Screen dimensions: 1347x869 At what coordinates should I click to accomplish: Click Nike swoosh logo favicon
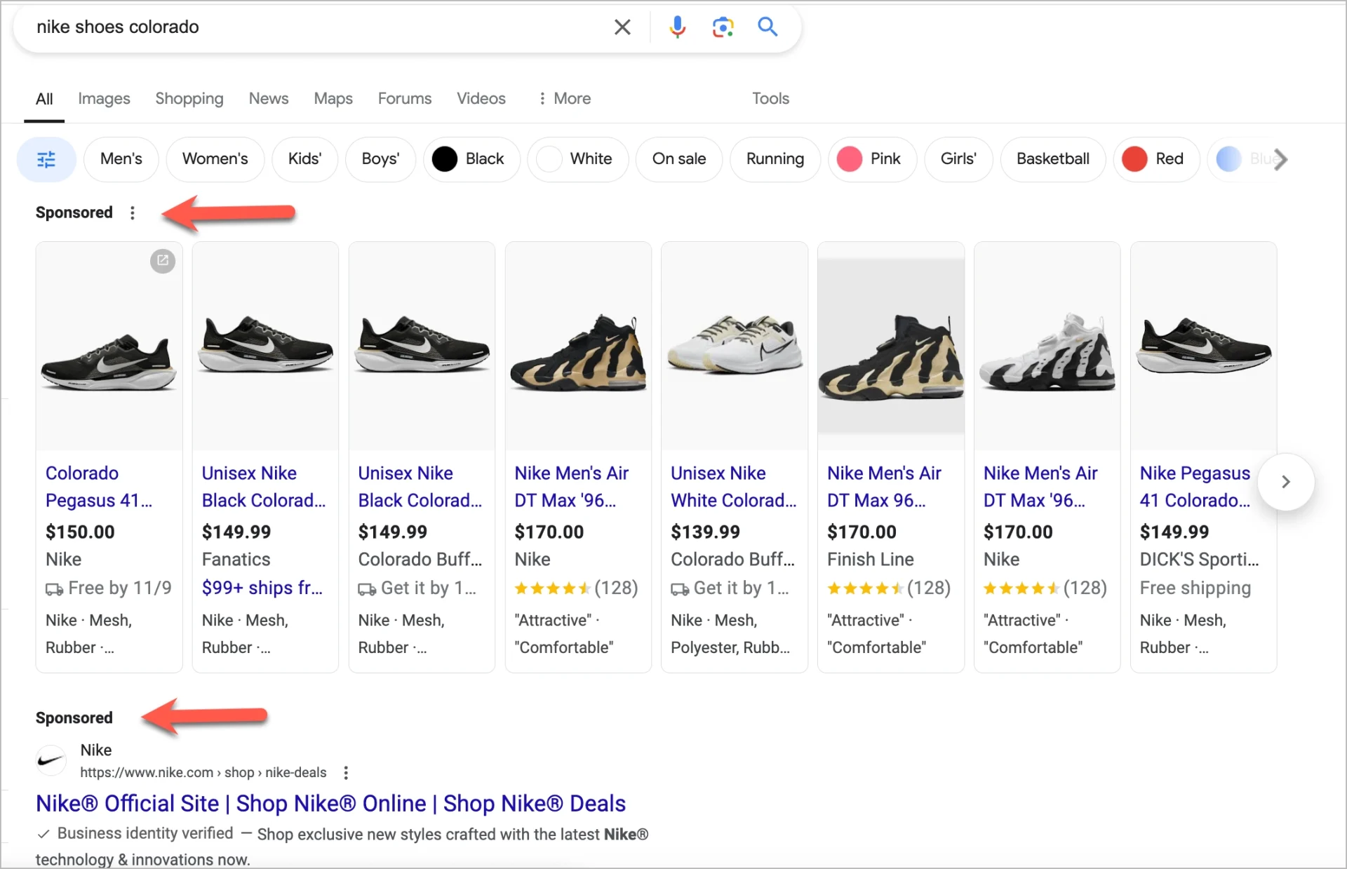coord(51,760)
